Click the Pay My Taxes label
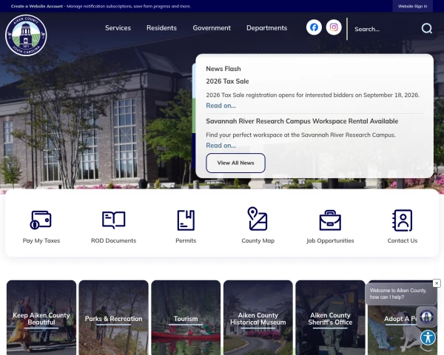 pyautogui.click(x=41, y=240)
